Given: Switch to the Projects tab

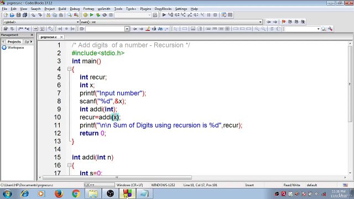Looking at the screenshot, I should coord(14,42).
